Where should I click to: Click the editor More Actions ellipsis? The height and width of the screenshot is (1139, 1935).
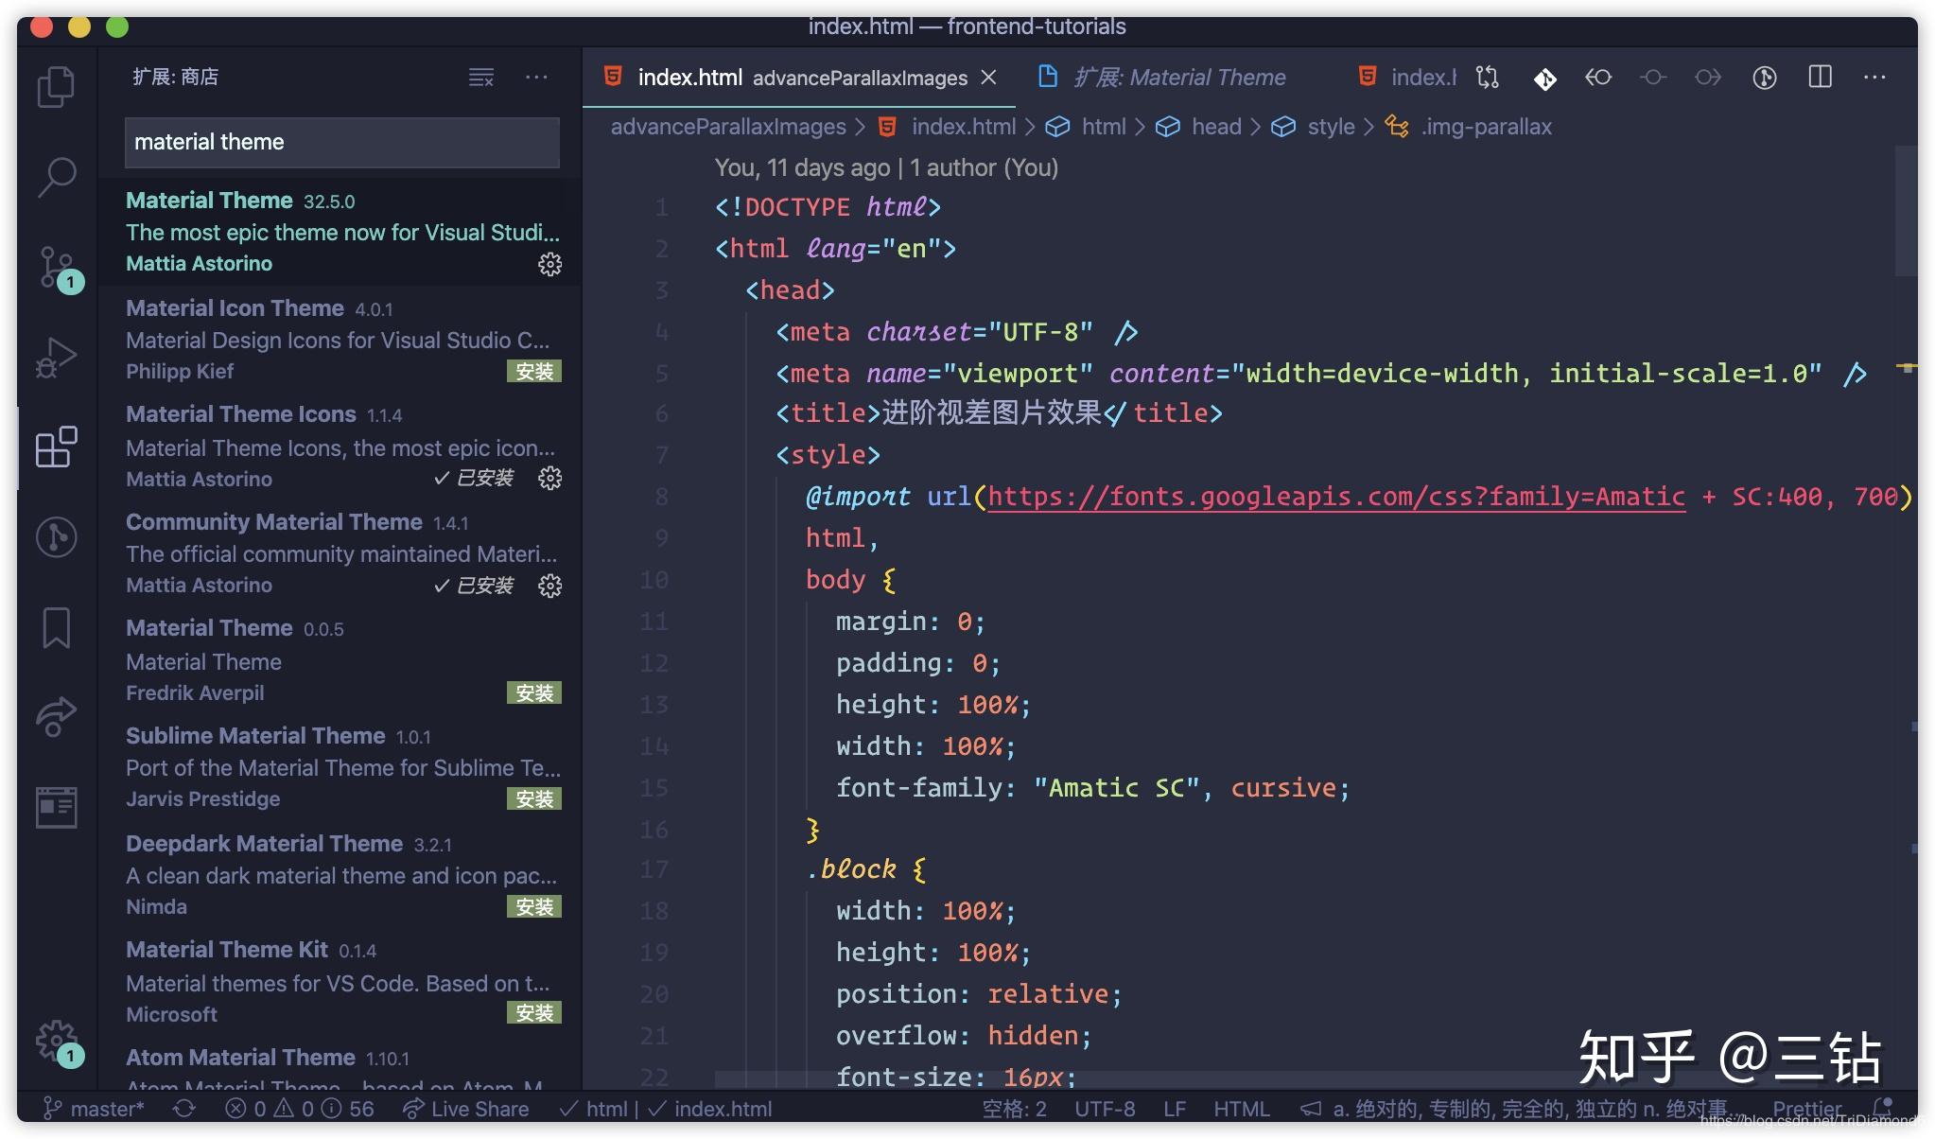[x=1875, y=78]
